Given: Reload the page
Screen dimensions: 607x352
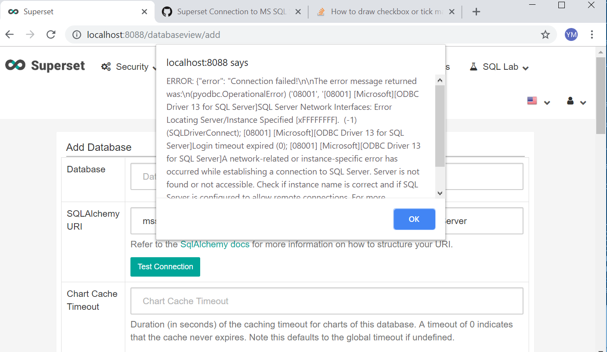Looking at the screenshot, I should [x=51, y=34].
